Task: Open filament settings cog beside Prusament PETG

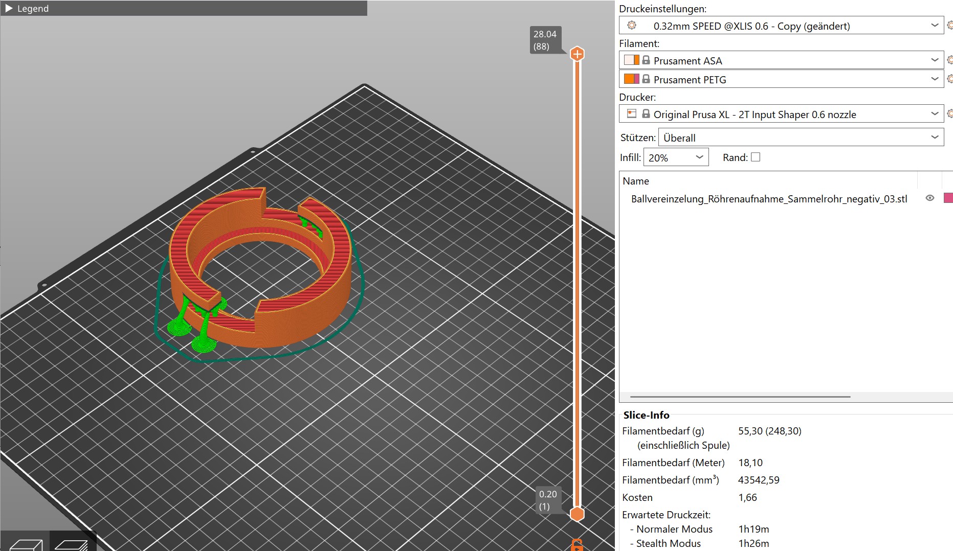Action: (949, 79)
